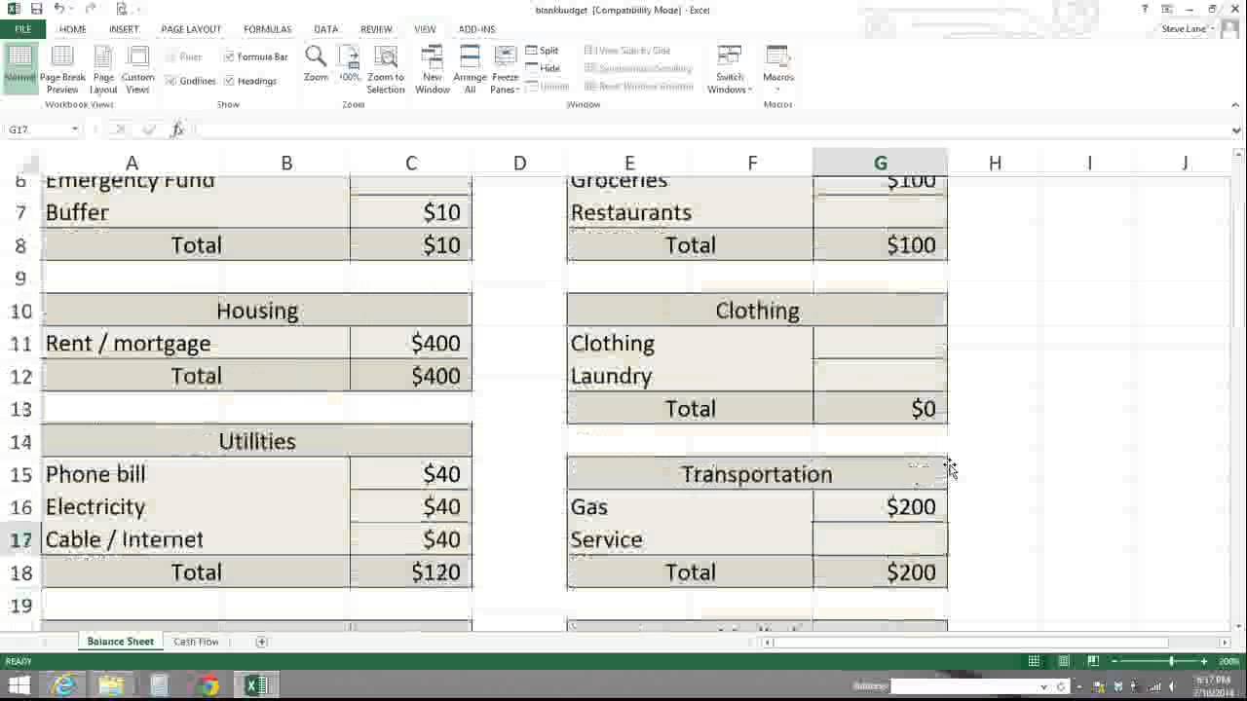Open Ribbon Display Options
The image size is (1247, 701).
(x=1167, y=9)
